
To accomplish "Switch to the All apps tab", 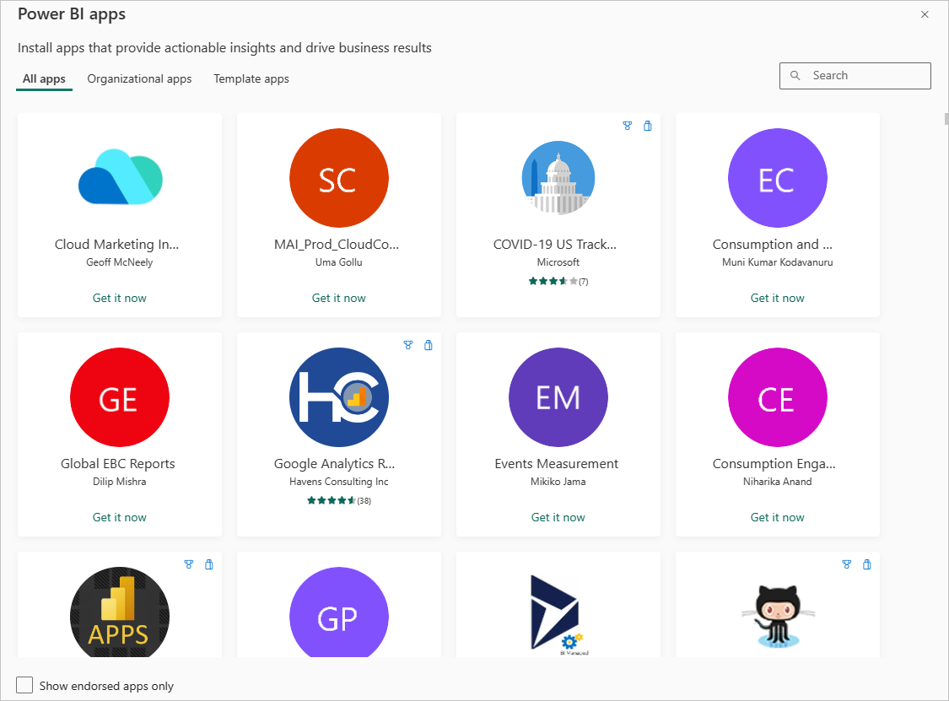I will click(x=44, y=78).
